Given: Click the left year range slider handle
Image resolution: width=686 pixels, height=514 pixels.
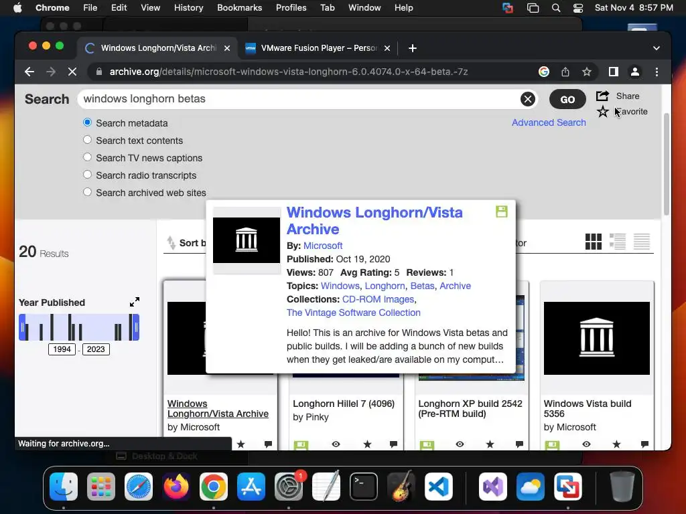Looking at the screenshot, I should 22,327.
